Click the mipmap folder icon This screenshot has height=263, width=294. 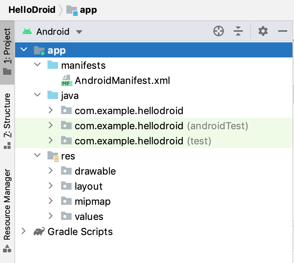[x=66, y=201]
